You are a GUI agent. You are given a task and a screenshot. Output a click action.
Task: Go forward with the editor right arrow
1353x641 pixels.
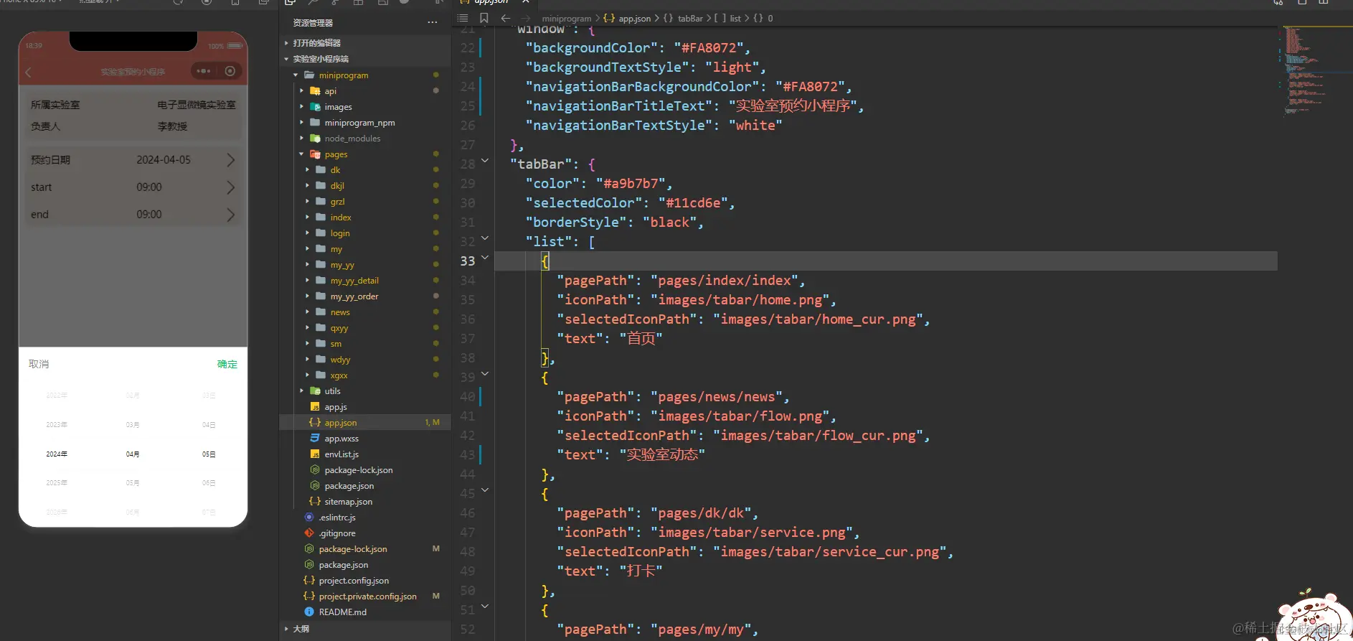(526, 18)
